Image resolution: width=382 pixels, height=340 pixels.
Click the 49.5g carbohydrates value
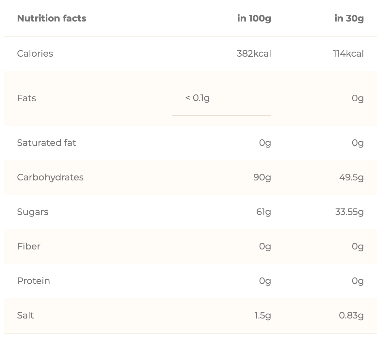click(x=351, y=177)
